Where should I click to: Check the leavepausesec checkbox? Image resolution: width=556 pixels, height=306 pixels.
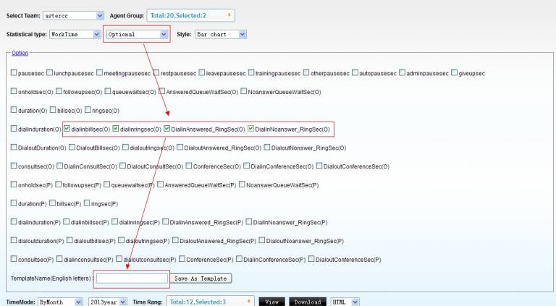pos(202,72)
